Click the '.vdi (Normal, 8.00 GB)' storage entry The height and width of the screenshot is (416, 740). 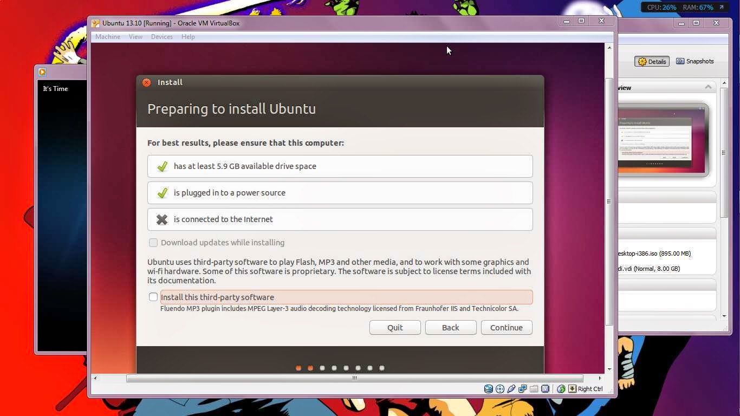point(649,269)
